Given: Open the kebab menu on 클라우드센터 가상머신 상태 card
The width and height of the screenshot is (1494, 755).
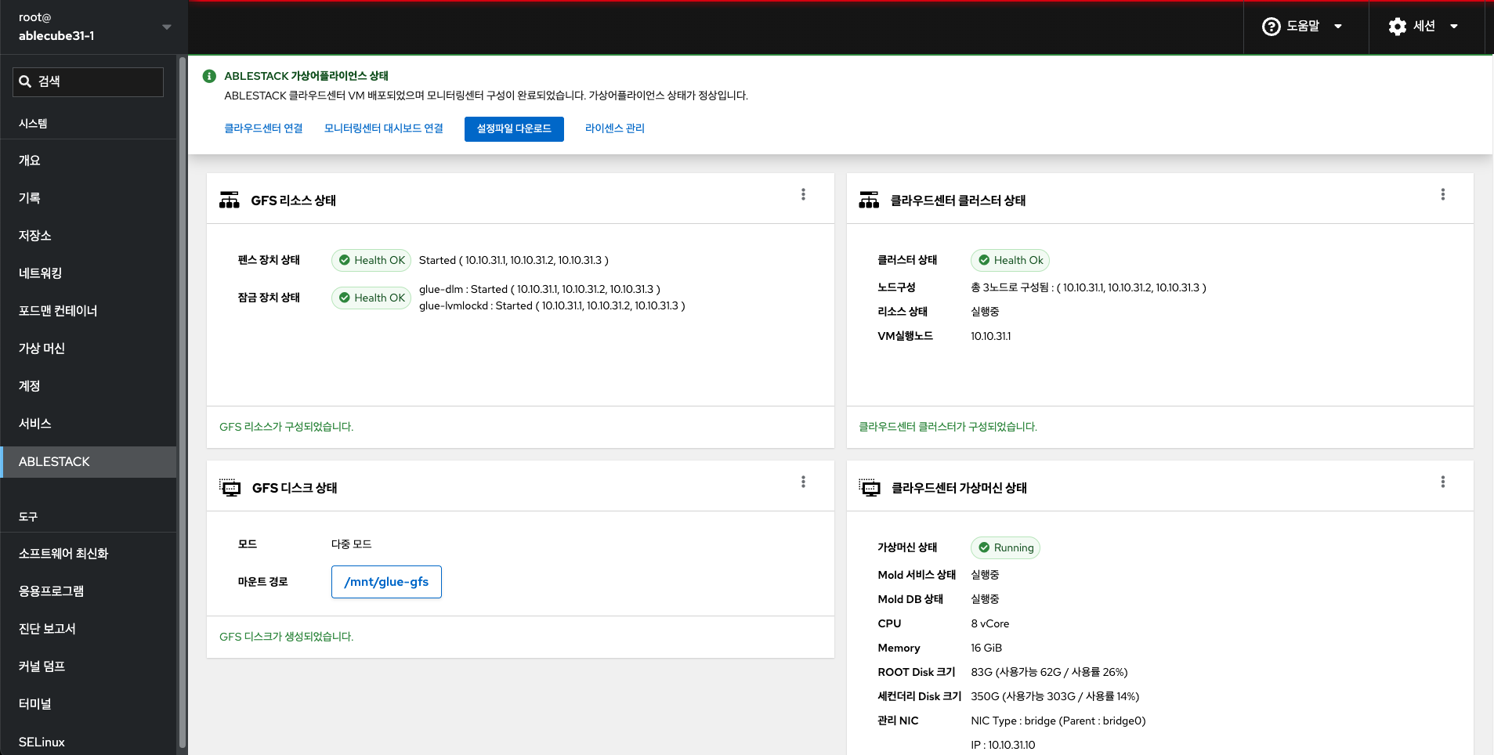Looking at the screenshot, I should (1443, 482).
